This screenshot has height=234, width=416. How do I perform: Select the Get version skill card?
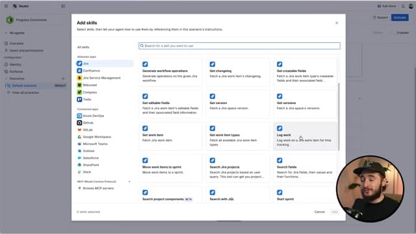point(238,104)
